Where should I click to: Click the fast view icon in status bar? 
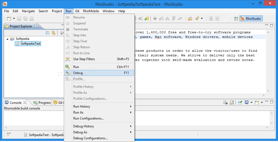(9, 134)
